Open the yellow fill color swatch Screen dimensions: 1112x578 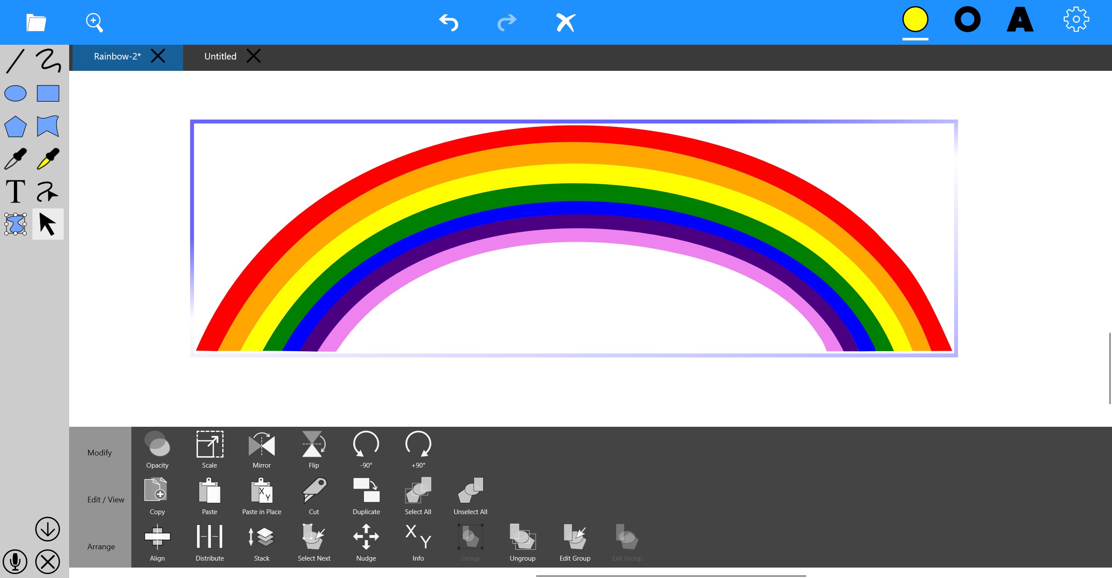tap(915, 20)
